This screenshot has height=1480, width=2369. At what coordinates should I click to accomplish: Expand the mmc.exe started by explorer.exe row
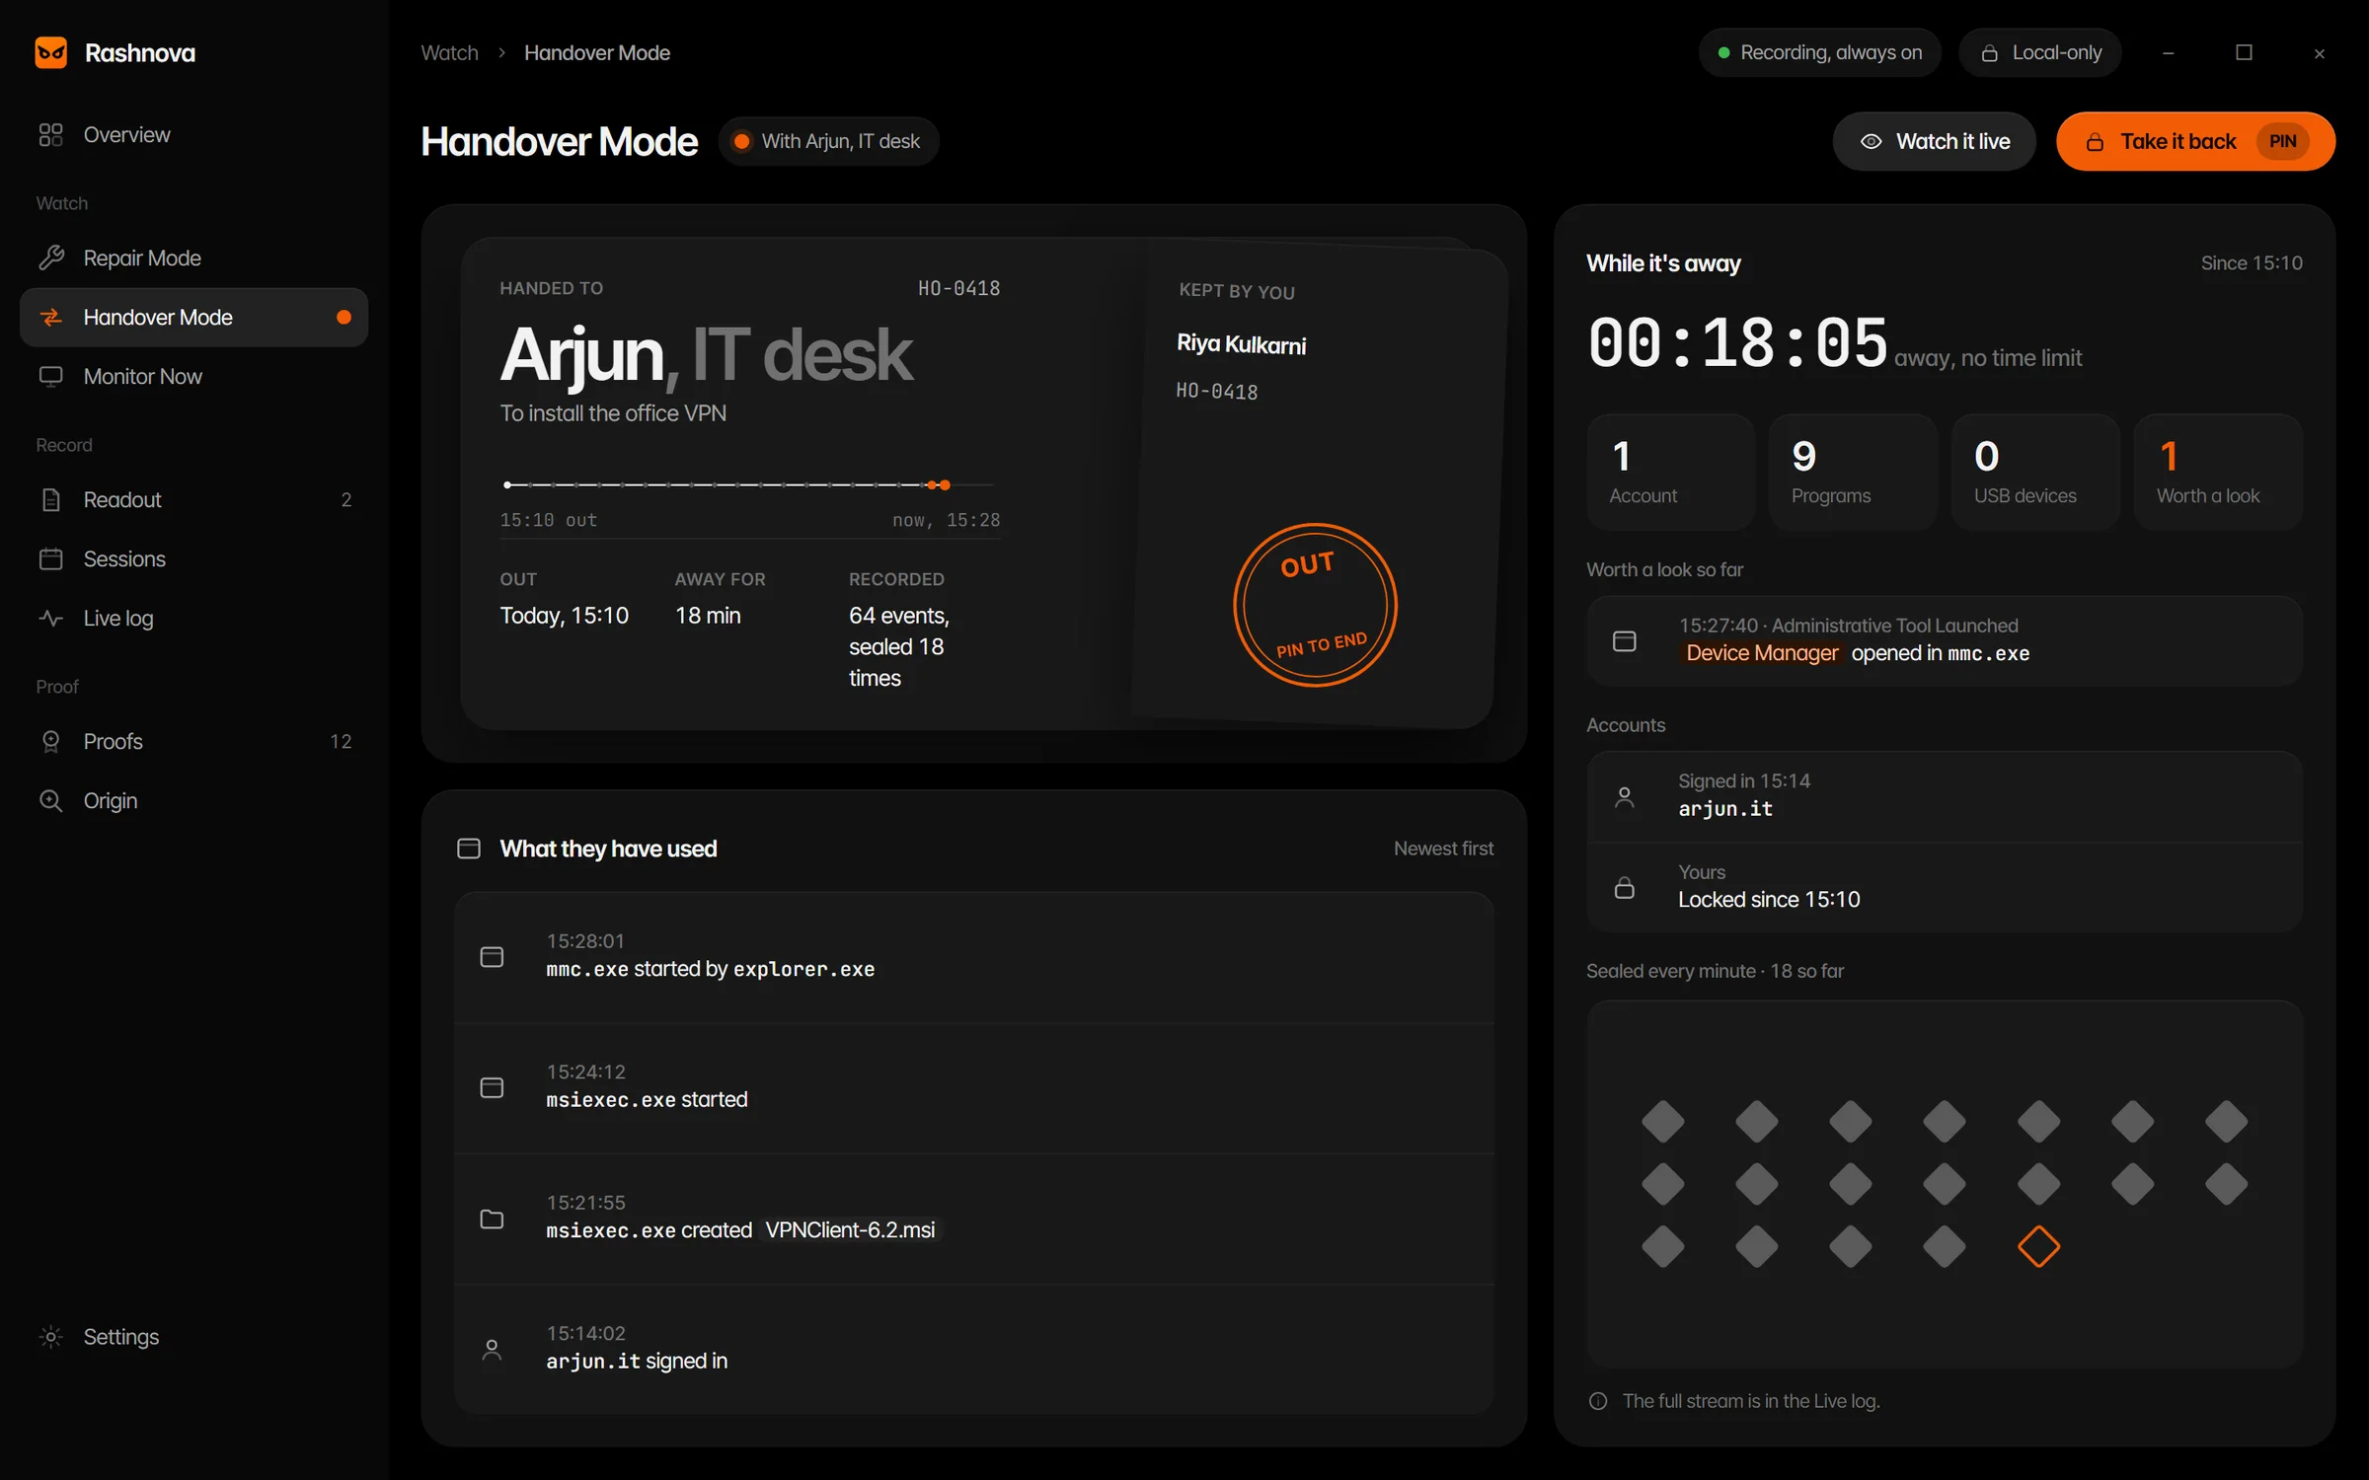pos(973,956)
